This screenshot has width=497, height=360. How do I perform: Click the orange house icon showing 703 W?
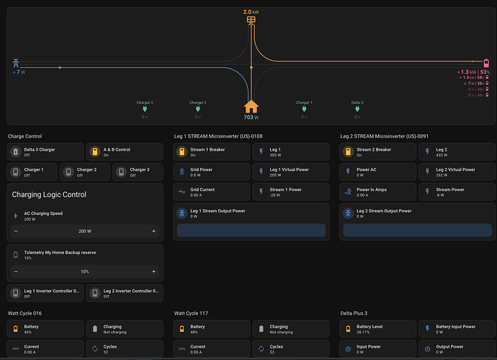coord(251,107)
